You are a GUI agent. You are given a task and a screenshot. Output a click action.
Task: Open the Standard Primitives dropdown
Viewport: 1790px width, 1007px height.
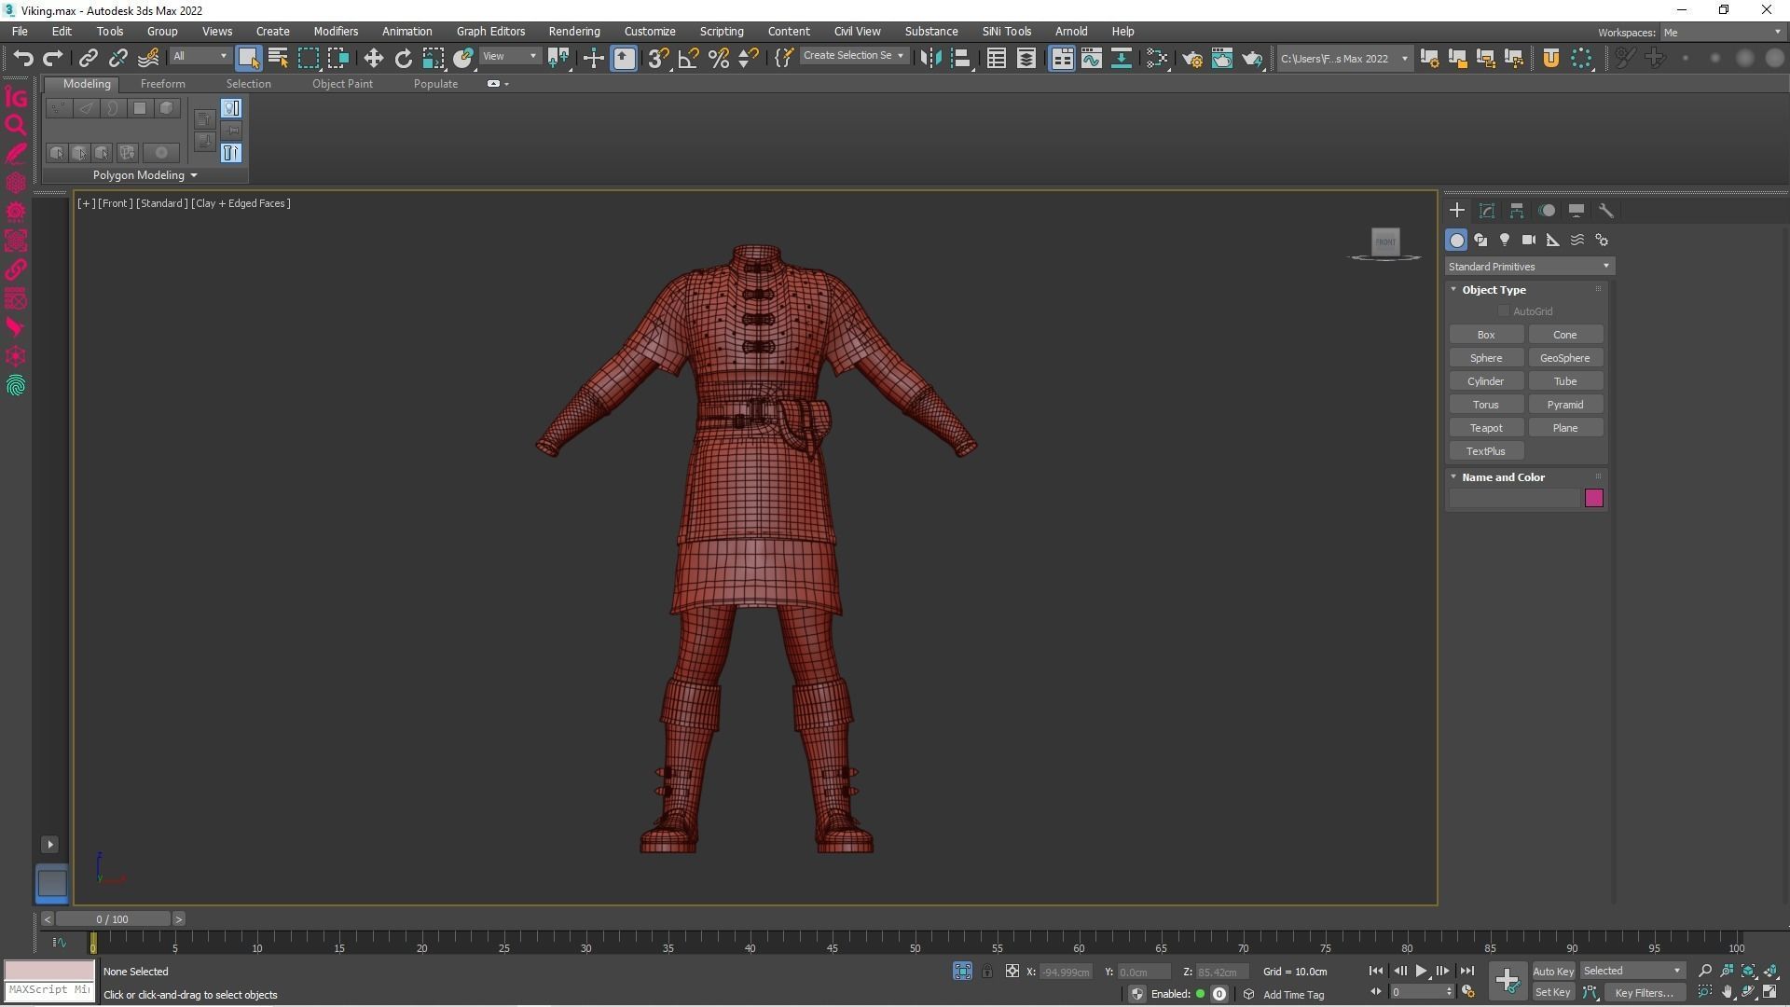click(x=1529, y=267)
